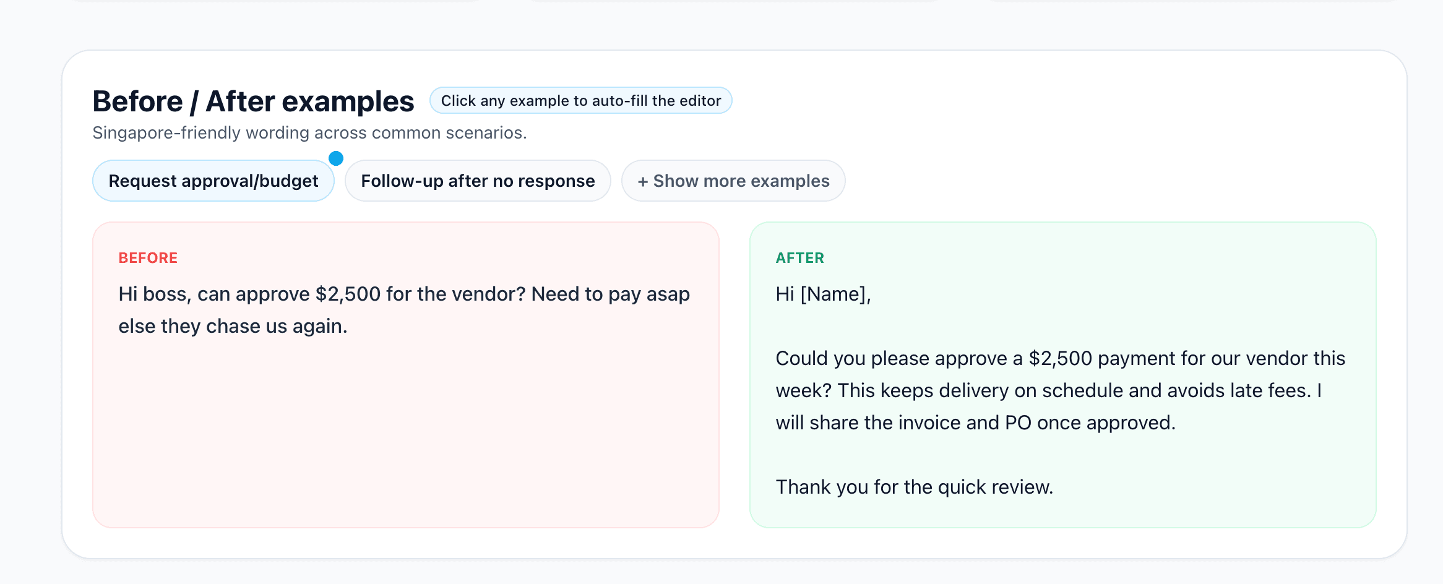Click the Singapore-friendly wording subtitle
Image resolution: width=1443 pixels, height=584 pixels.
point(309,132)
